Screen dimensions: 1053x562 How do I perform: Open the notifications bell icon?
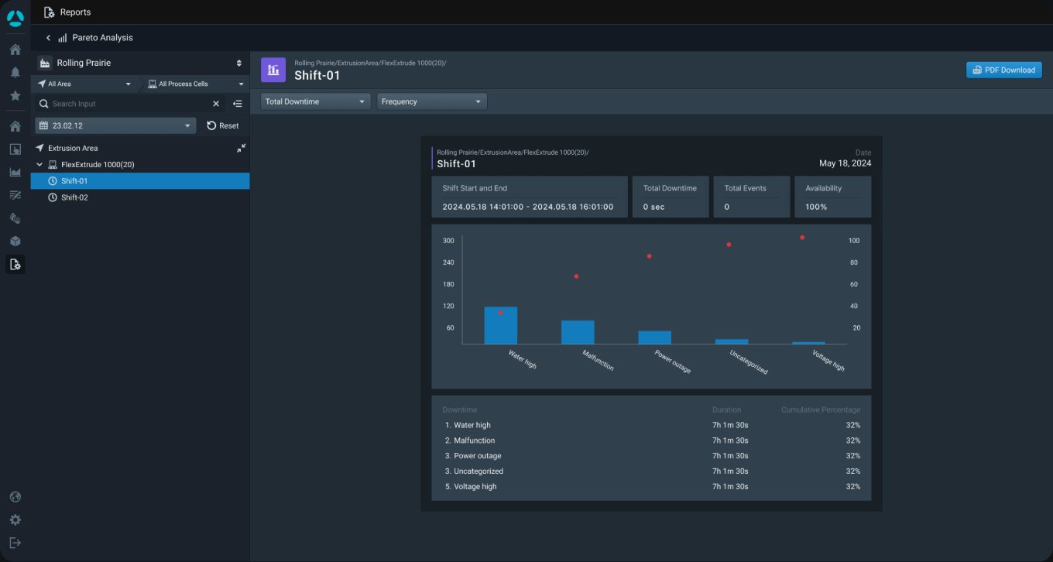coord(15,73)
